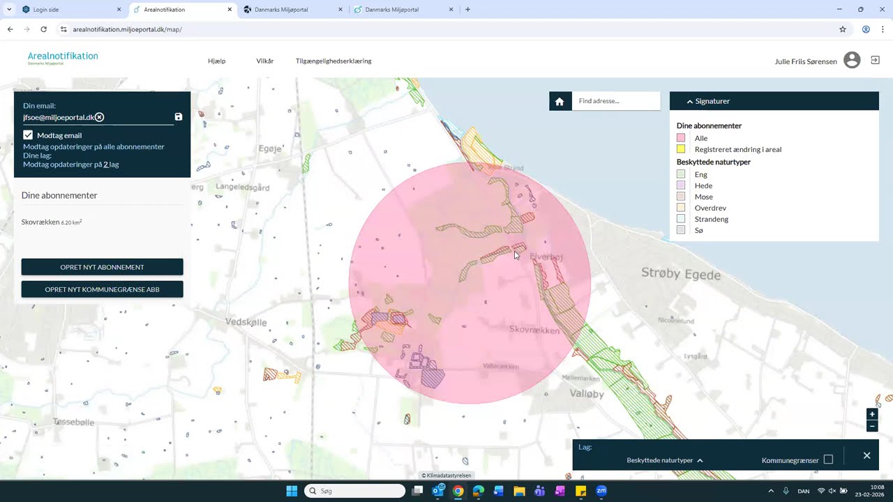Screen dimensions: 893x502
Task: Open the clock and date in the taskbar
Action: (x=870, y=491)
